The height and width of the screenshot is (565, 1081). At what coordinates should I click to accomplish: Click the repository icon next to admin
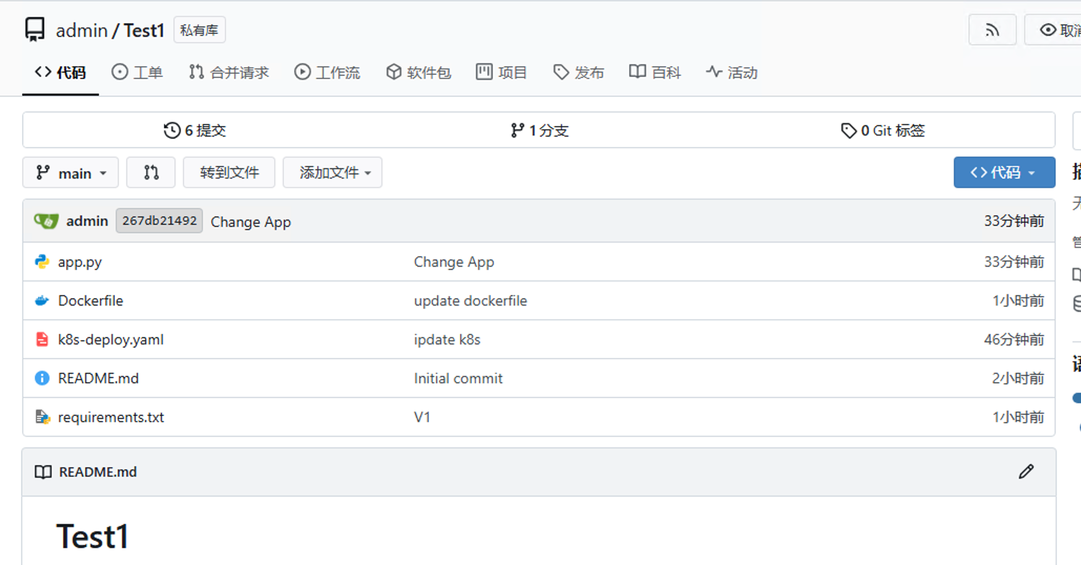[35, 30]
